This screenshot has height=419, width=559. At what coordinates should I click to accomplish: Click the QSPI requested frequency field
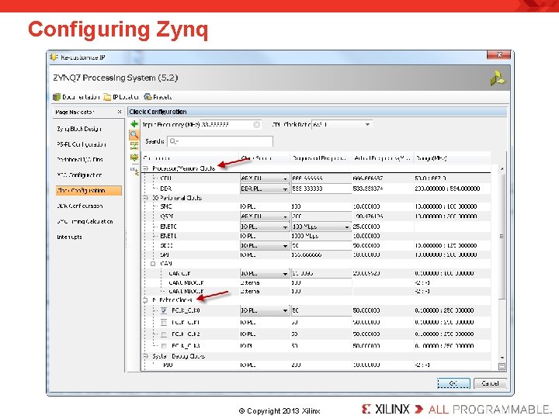321,216
